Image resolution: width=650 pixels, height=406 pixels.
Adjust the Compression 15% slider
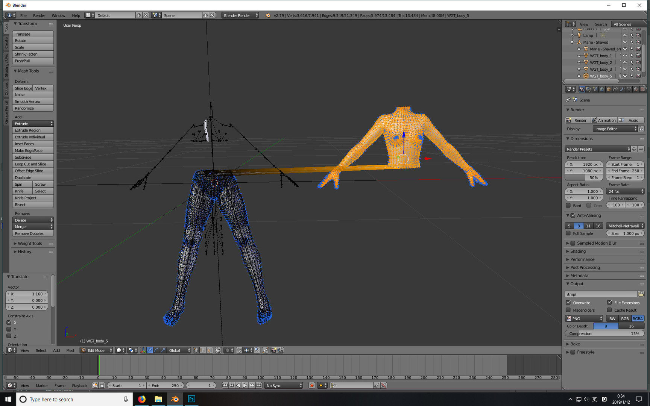tap(604, 333)
